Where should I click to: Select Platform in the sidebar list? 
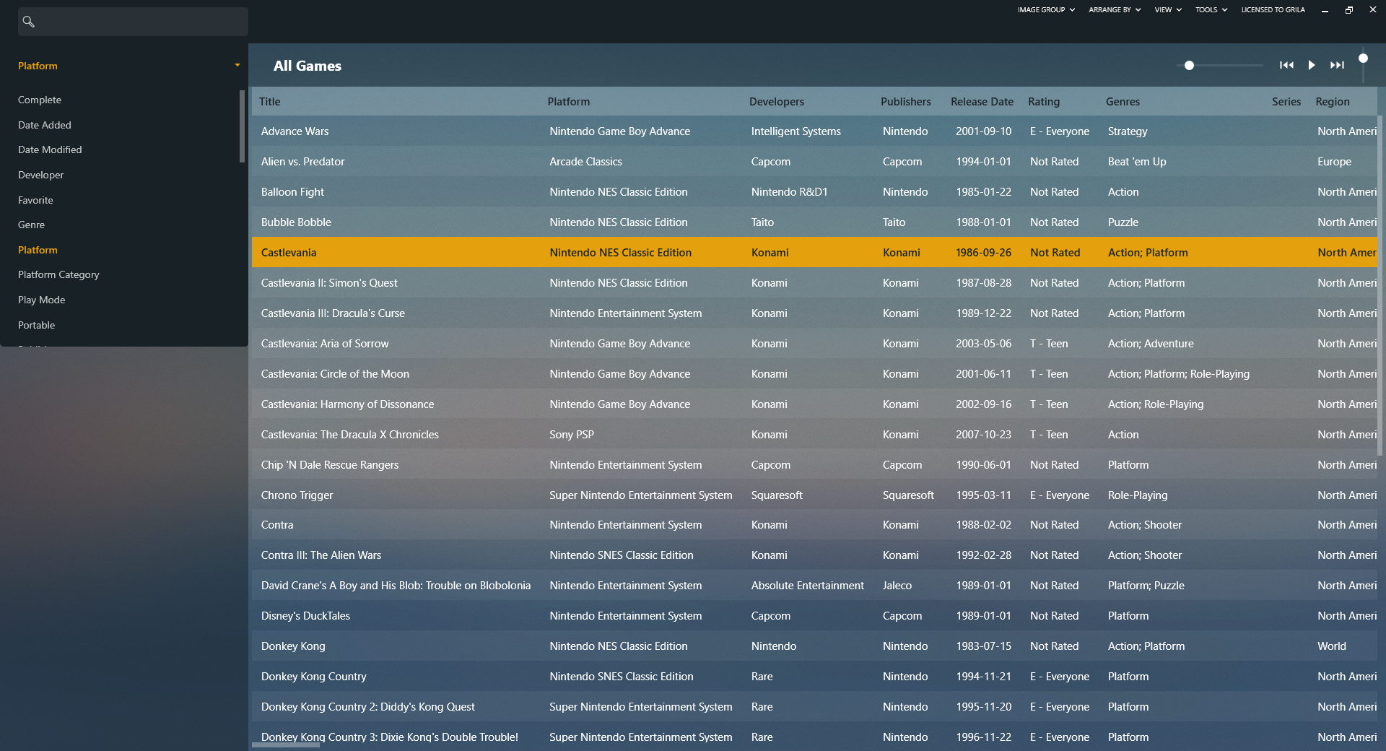tap(38, 250)
